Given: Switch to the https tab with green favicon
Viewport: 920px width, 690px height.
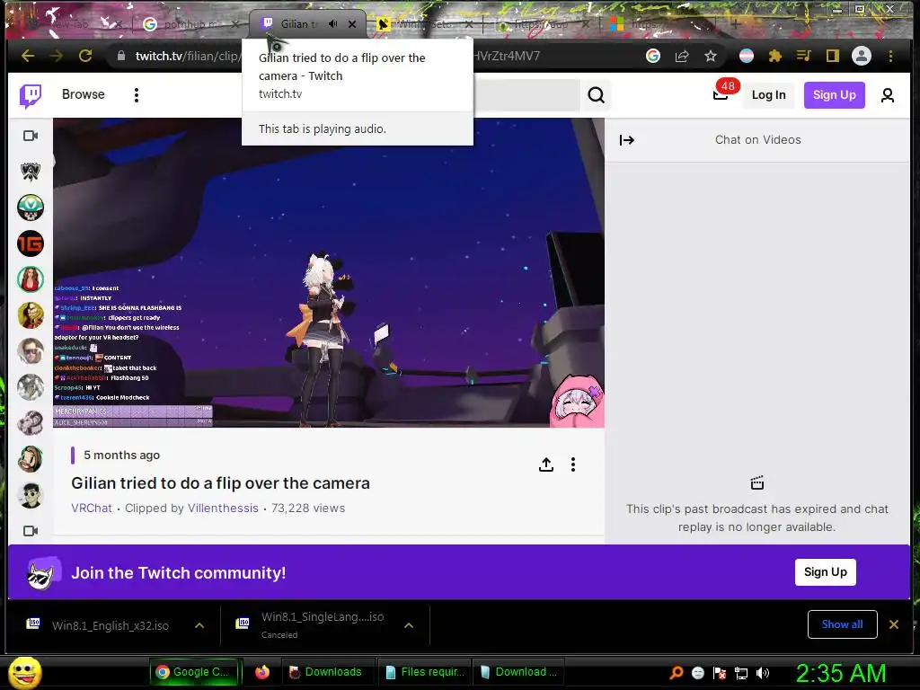Looking at the screenshot, I should click(541, 24).
